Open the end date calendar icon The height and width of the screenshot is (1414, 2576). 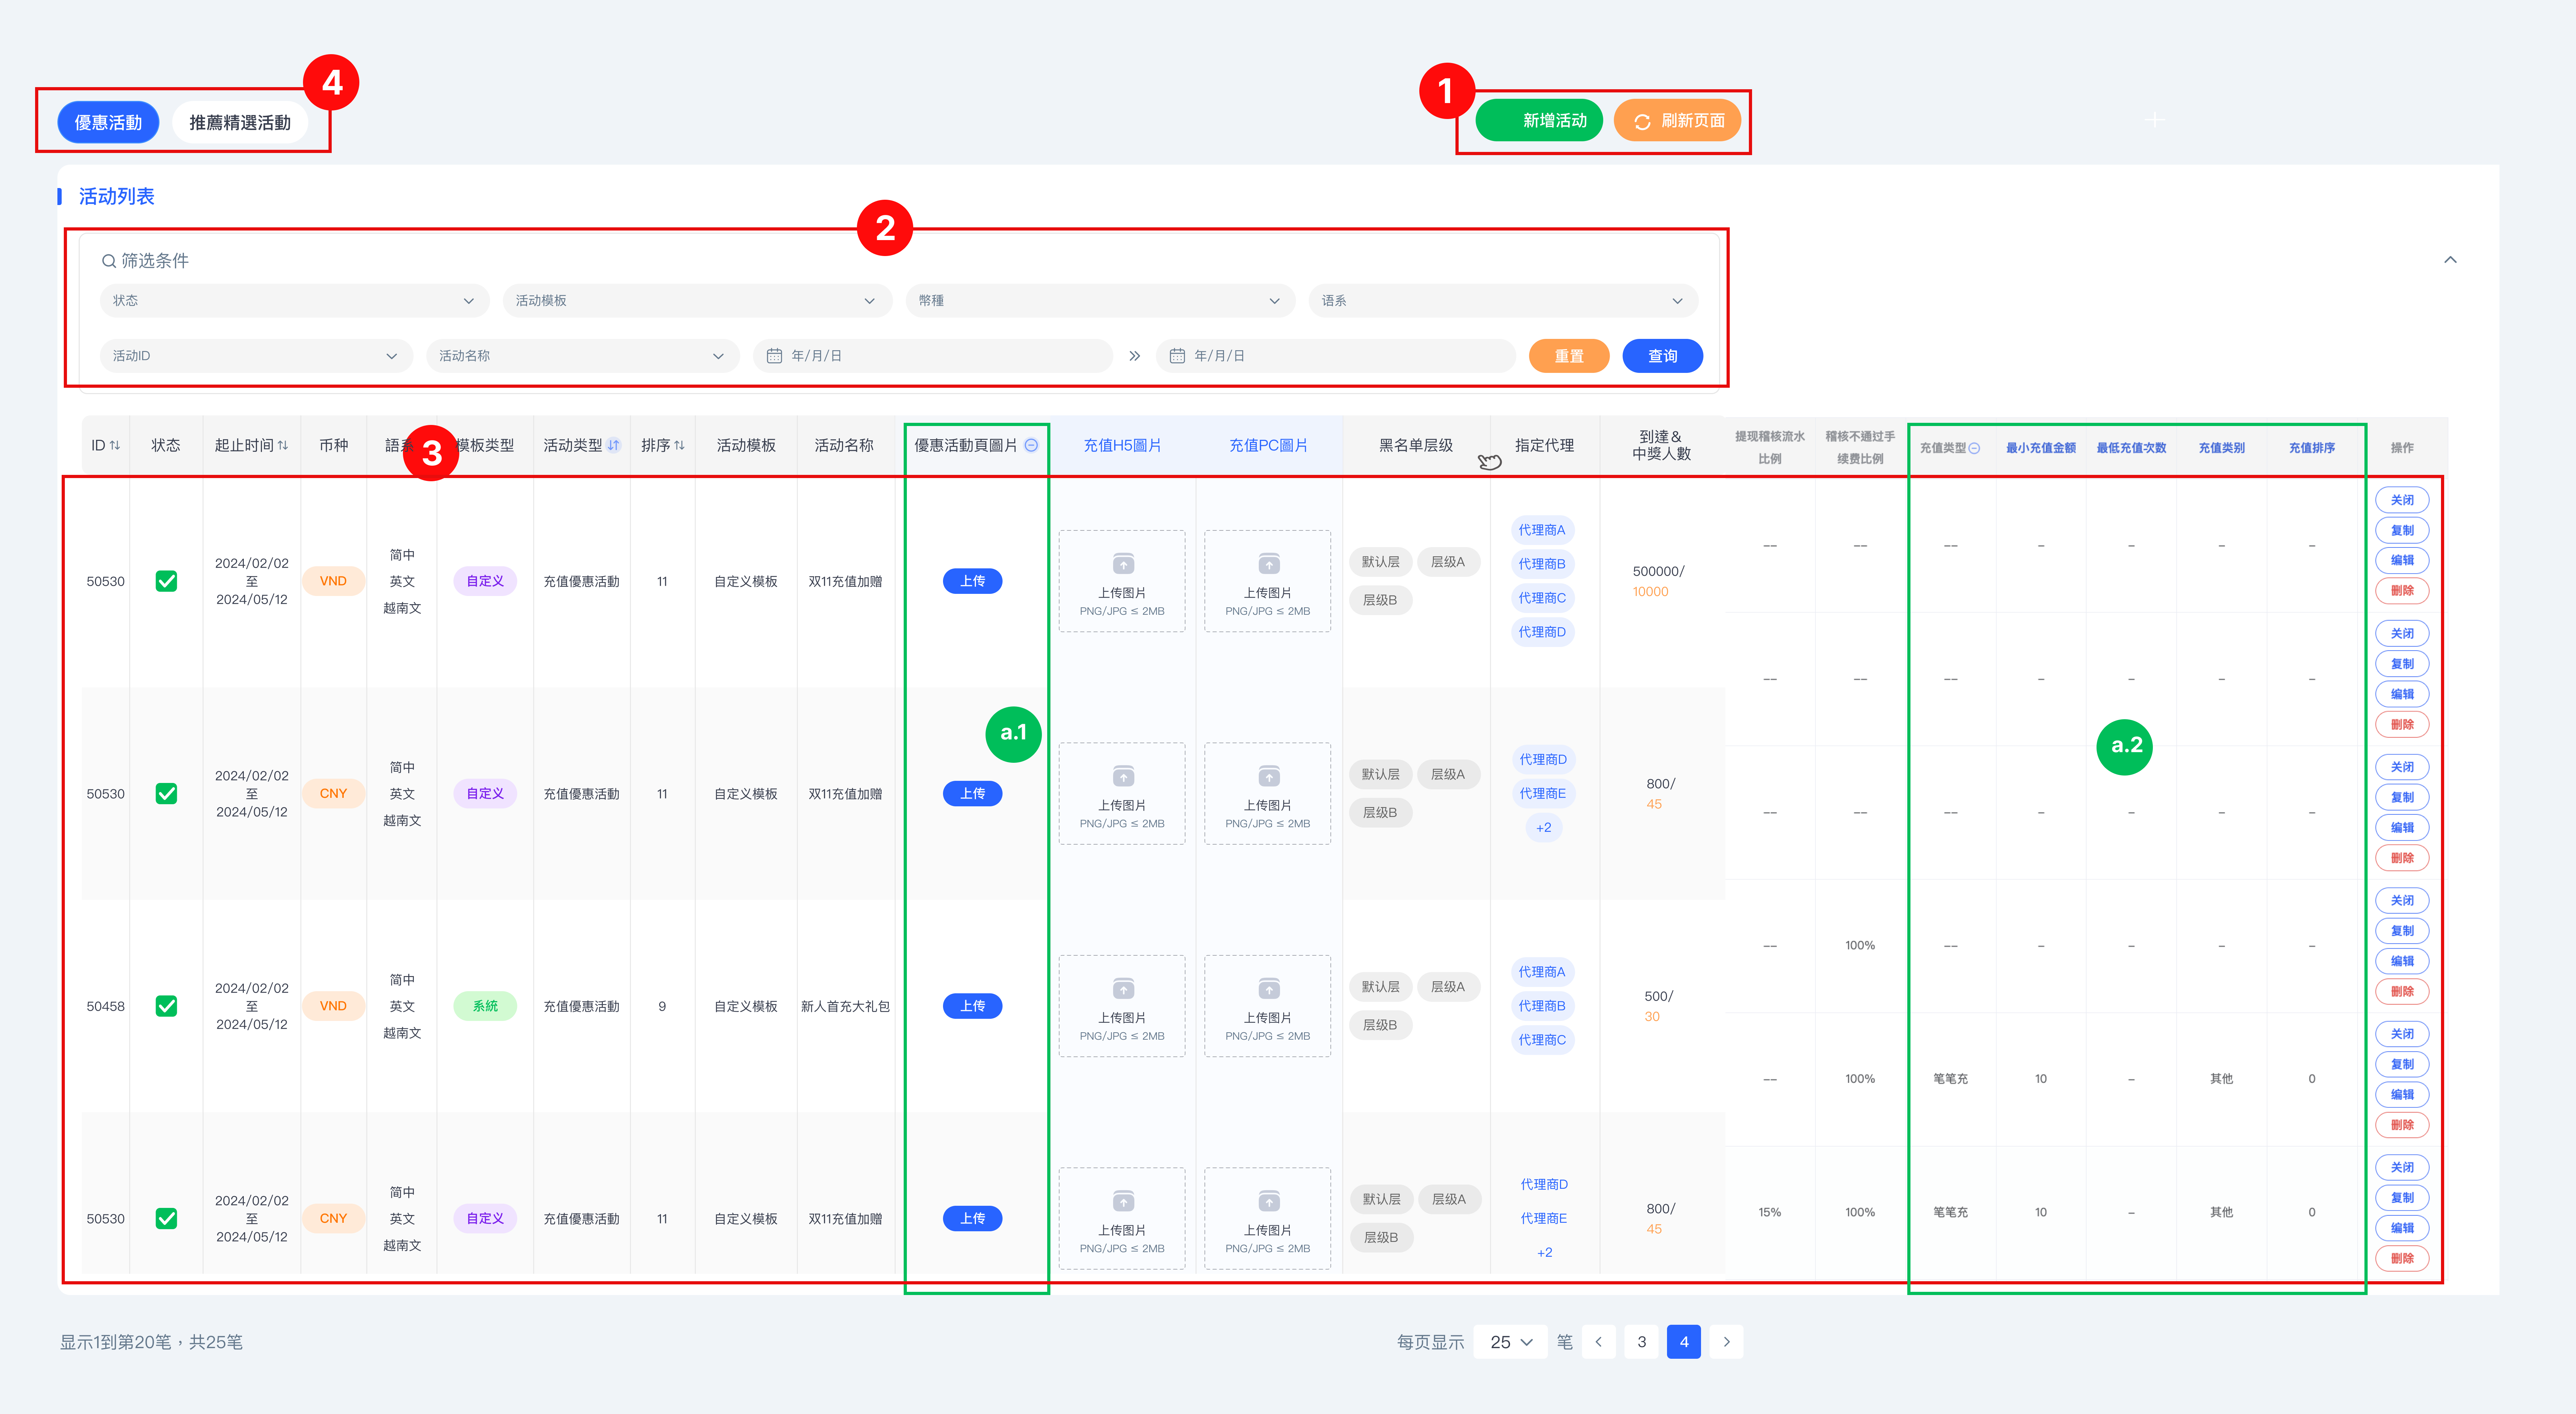pos(1177,356)
